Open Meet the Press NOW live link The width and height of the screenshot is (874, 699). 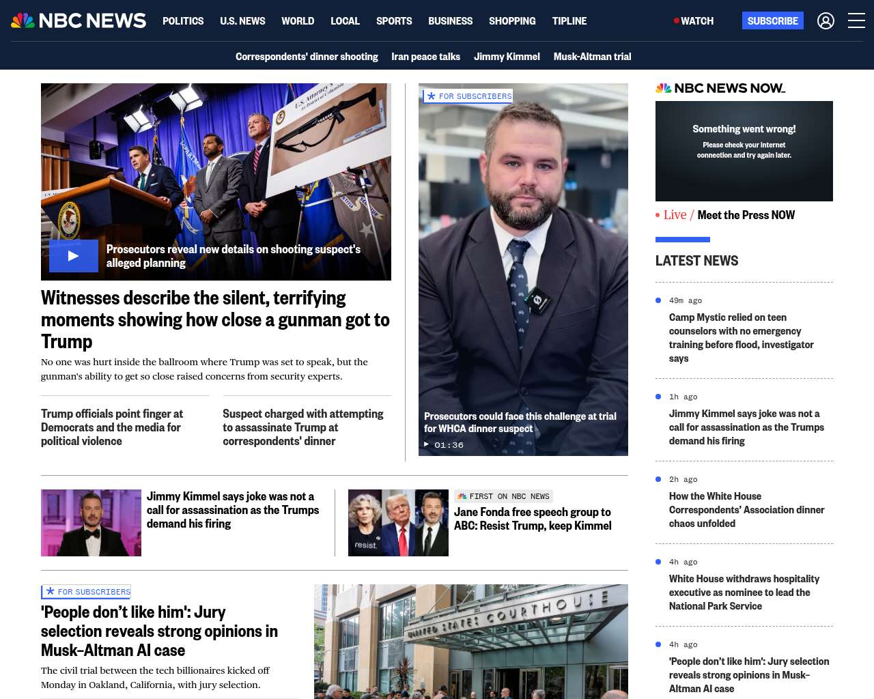pyautogui.click(x=746, y=215)
